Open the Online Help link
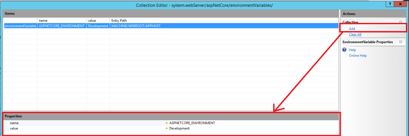Image resolution: width=409 pixels, height=136 pixels. [x=358, y=56]
